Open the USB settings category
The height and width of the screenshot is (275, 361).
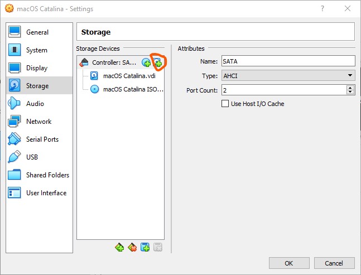pyautogui.click(x=39, y=157)
